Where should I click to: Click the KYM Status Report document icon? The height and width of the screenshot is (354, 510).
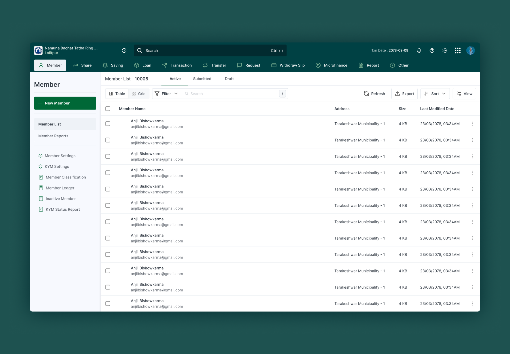pyautogui.click(x=41, y=210)
